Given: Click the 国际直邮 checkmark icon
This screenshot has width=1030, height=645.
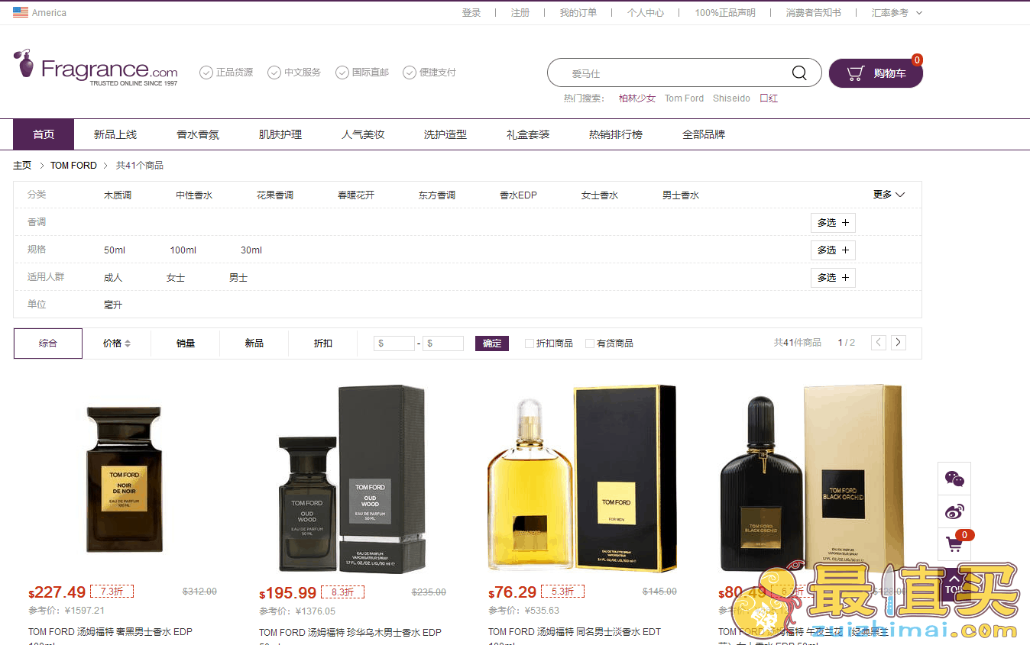Looking at the screenshot, I should tap(342, 73).
